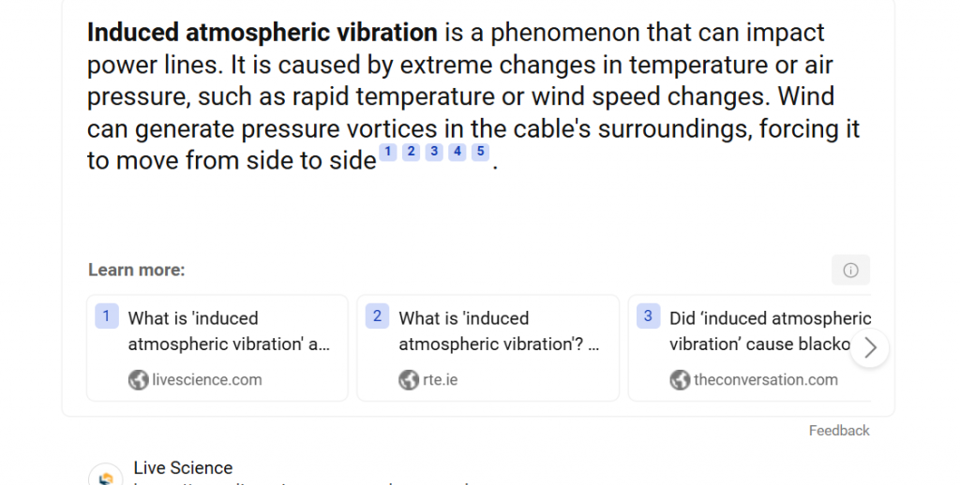Click the globe icon next to rte.ie
Image resolution: width=960 pixels, height=485 pixels.
(x=409, y=379)
